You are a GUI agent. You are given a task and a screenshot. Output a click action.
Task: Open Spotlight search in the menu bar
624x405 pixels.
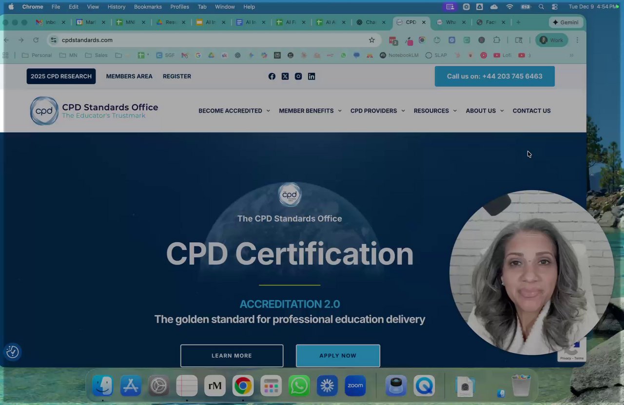click(x=542, y=7)
